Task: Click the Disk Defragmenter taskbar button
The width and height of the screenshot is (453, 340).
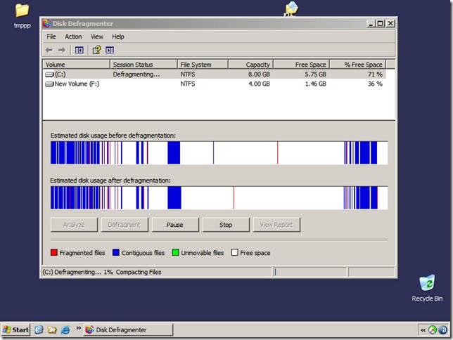Action: click(128, 329)
